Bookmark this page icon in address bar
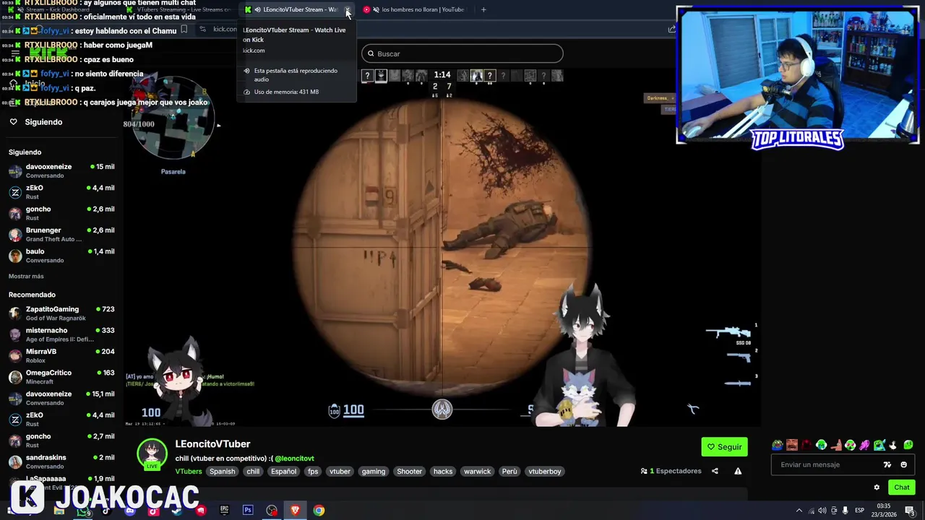 pyautogui.click(x=184, y=29)
